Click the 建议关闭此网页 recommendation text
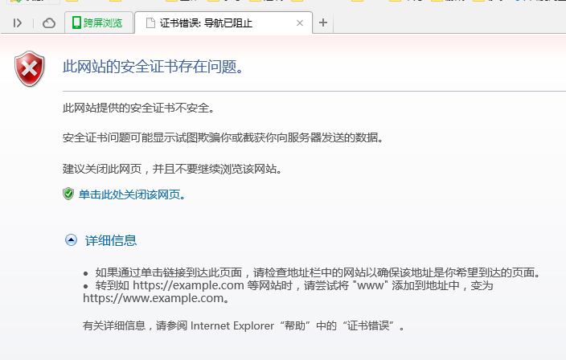The image size is (566, 360). point(172,169)
